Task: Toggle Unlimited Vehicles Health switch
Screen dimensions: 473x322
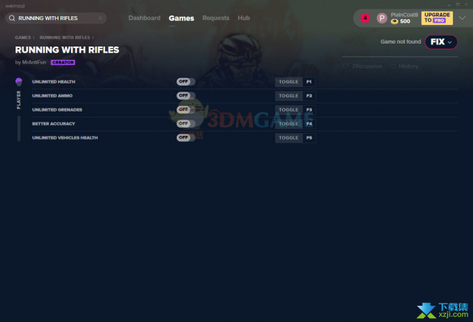Action: 186,137
